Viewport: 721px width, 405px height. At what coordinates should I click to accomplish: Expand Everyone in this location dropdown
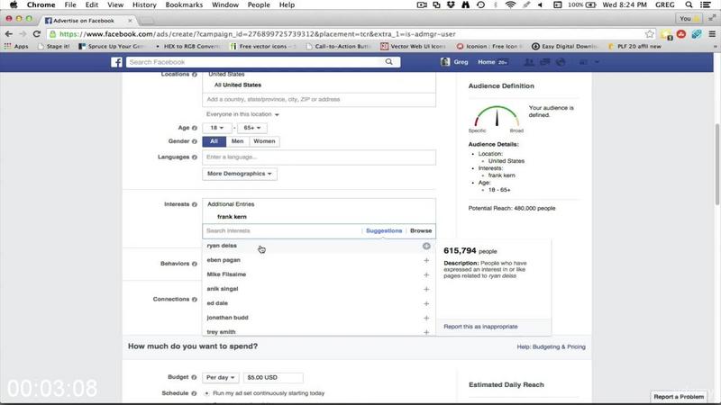coord(242,114)
